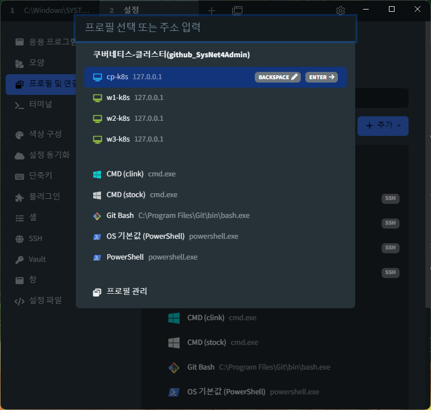Open 프로필 관리 (manage profiles)
431x410 pixels.
[x=215, y=291]
